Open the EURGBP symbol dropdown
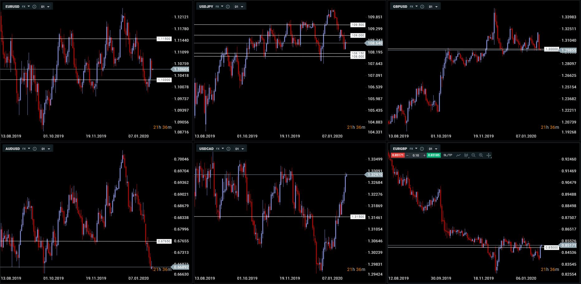Screen dimensions: 581x284 417,148
